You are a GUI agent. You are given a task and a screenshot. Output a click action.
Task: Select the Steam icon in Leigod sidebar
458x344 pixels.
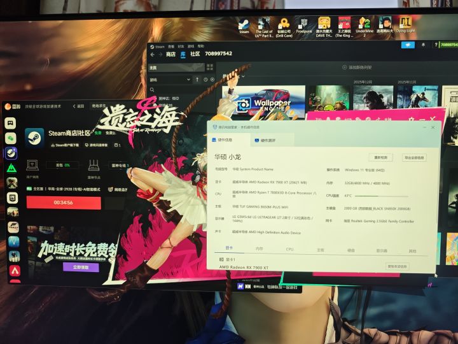[11, 153]
